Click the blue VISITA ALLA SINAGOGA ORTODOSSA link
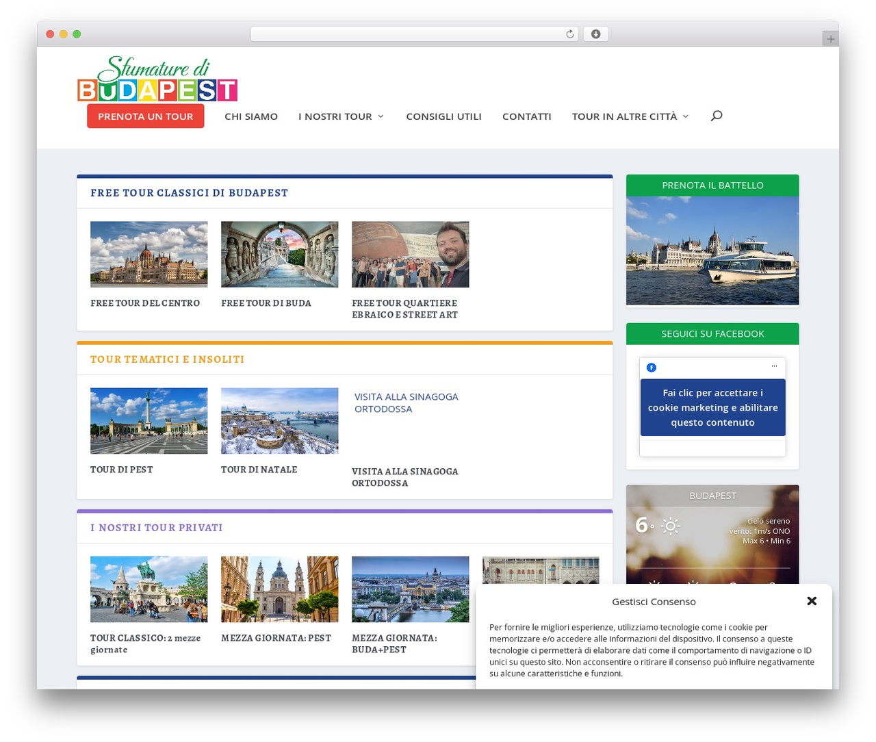Viewport: 876px width, 742px height. tap(407, 402)
